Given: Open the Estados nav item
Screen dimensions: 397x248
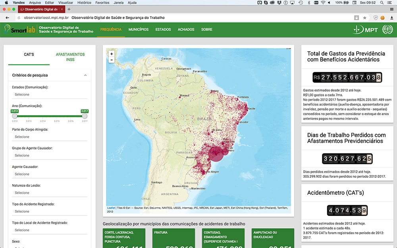Looking at the screenshot, I should click(163, 29).
